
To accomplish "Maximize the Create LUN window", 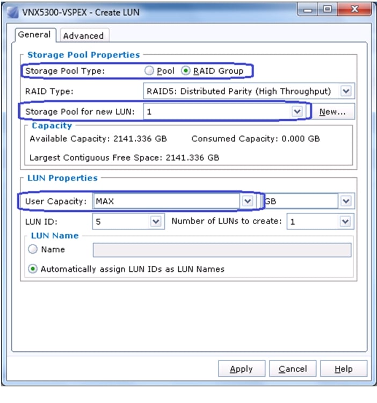I will click(x=327, y=10).
